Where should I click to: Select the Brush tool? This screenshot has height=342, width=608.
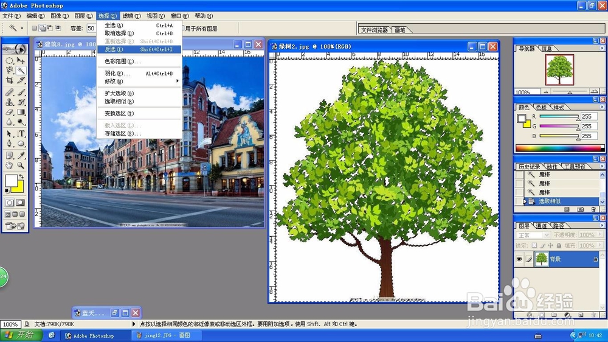click(21, 92)
